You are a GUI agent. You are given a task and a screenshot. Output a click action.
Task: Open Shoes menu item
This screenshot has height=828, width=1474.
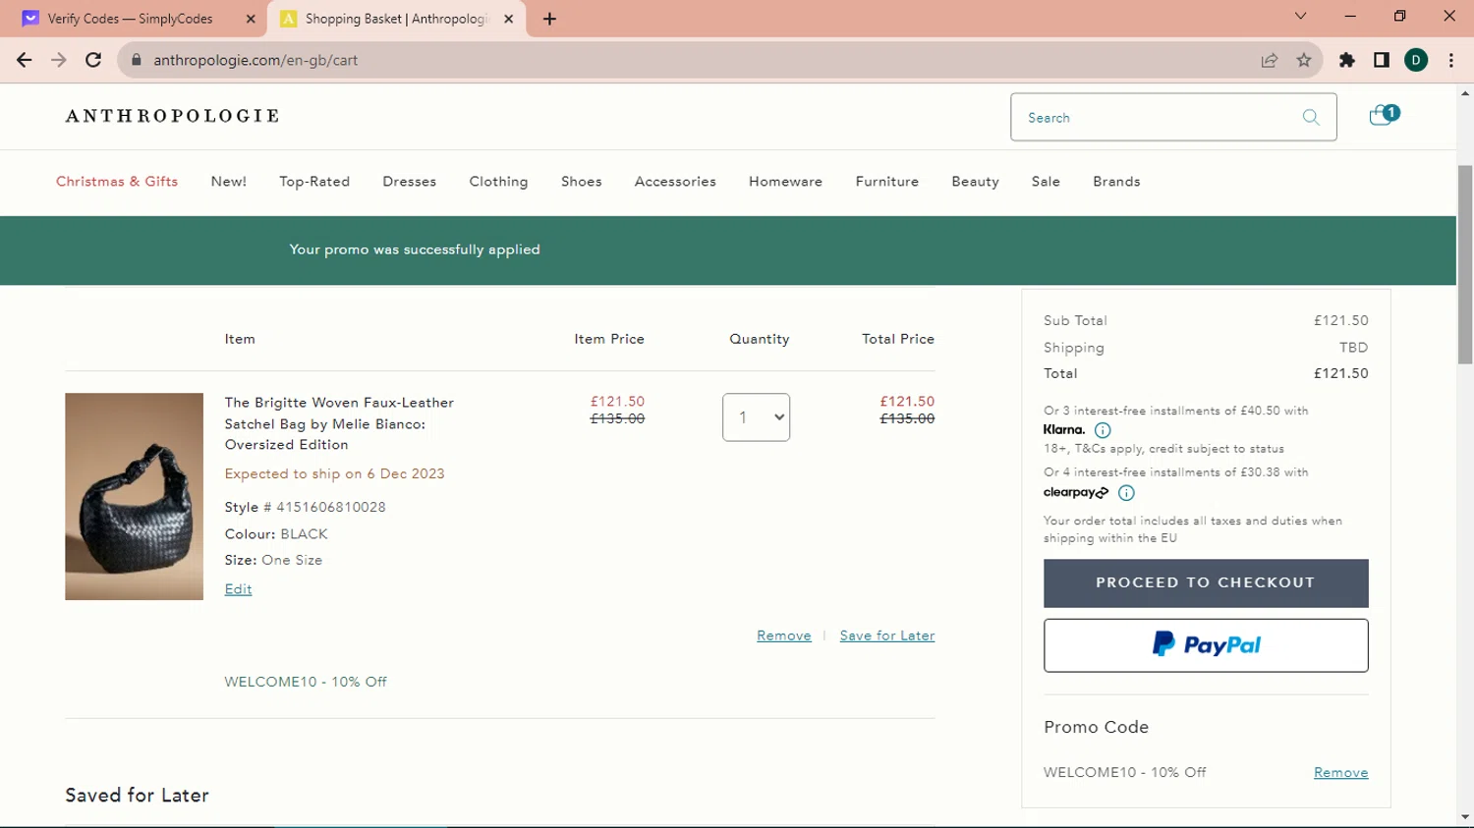pos(582,182)
